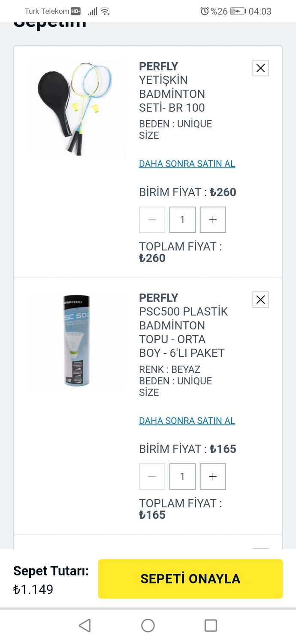Decrease quantity of the badminton set
The width and height of the screenshot is (296, 642).
[152, 219]
